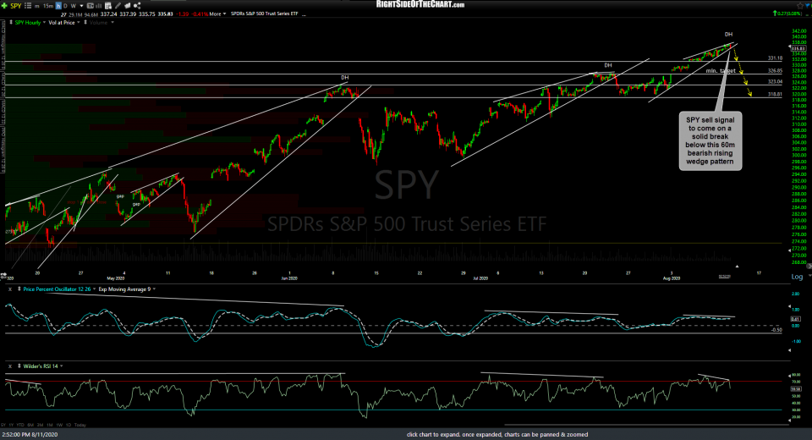Click the move handle beside Price Percent Oscillator

tap(19, 289)
